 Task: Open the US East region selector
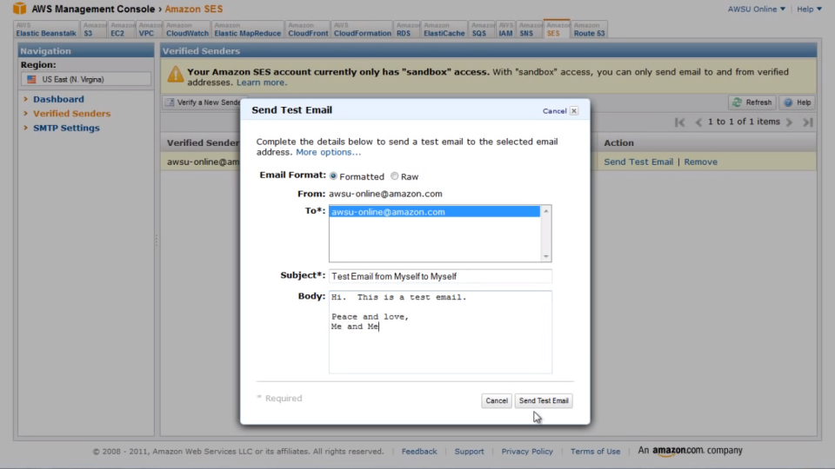[x=86, y=79]
